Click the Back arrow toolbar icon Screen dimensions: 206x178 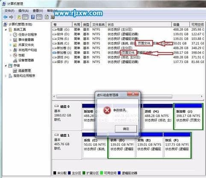coord(6,17)
